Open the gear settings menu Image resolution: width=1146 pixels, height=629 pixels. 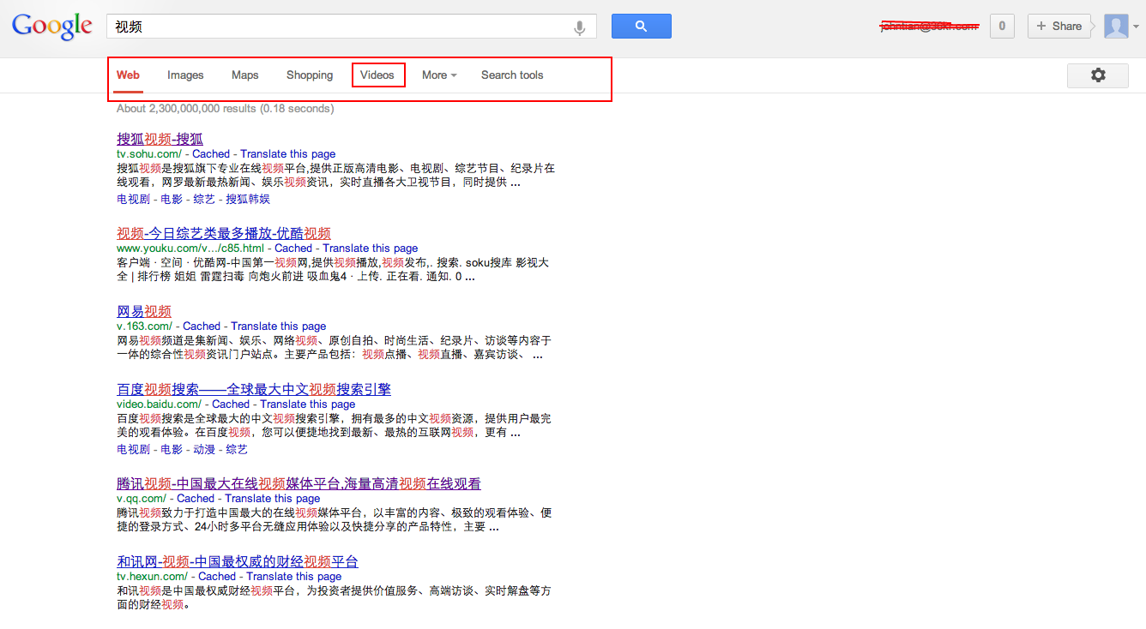click(x=1097, y=75)
